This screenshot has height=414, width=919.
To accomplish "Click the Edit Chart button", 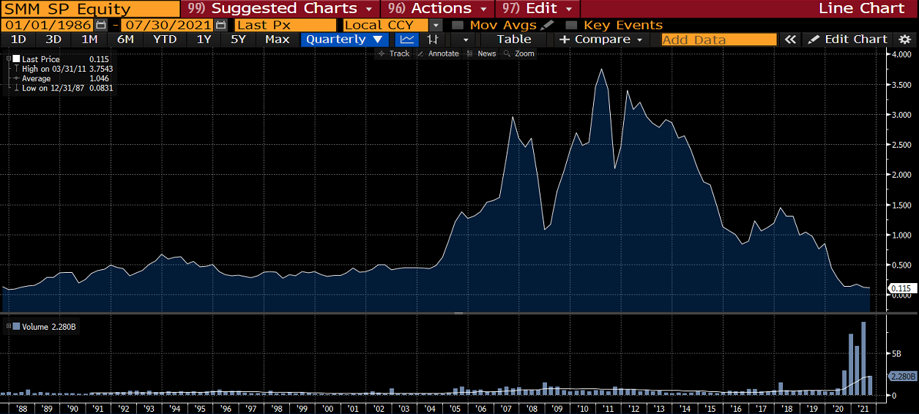I will coord(848,39).
